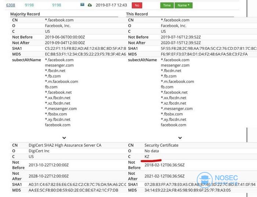Image resolution: width=257 pixels, height=197 pixels.
Task: Click the second 9198 value
Action: click(57, 5)
